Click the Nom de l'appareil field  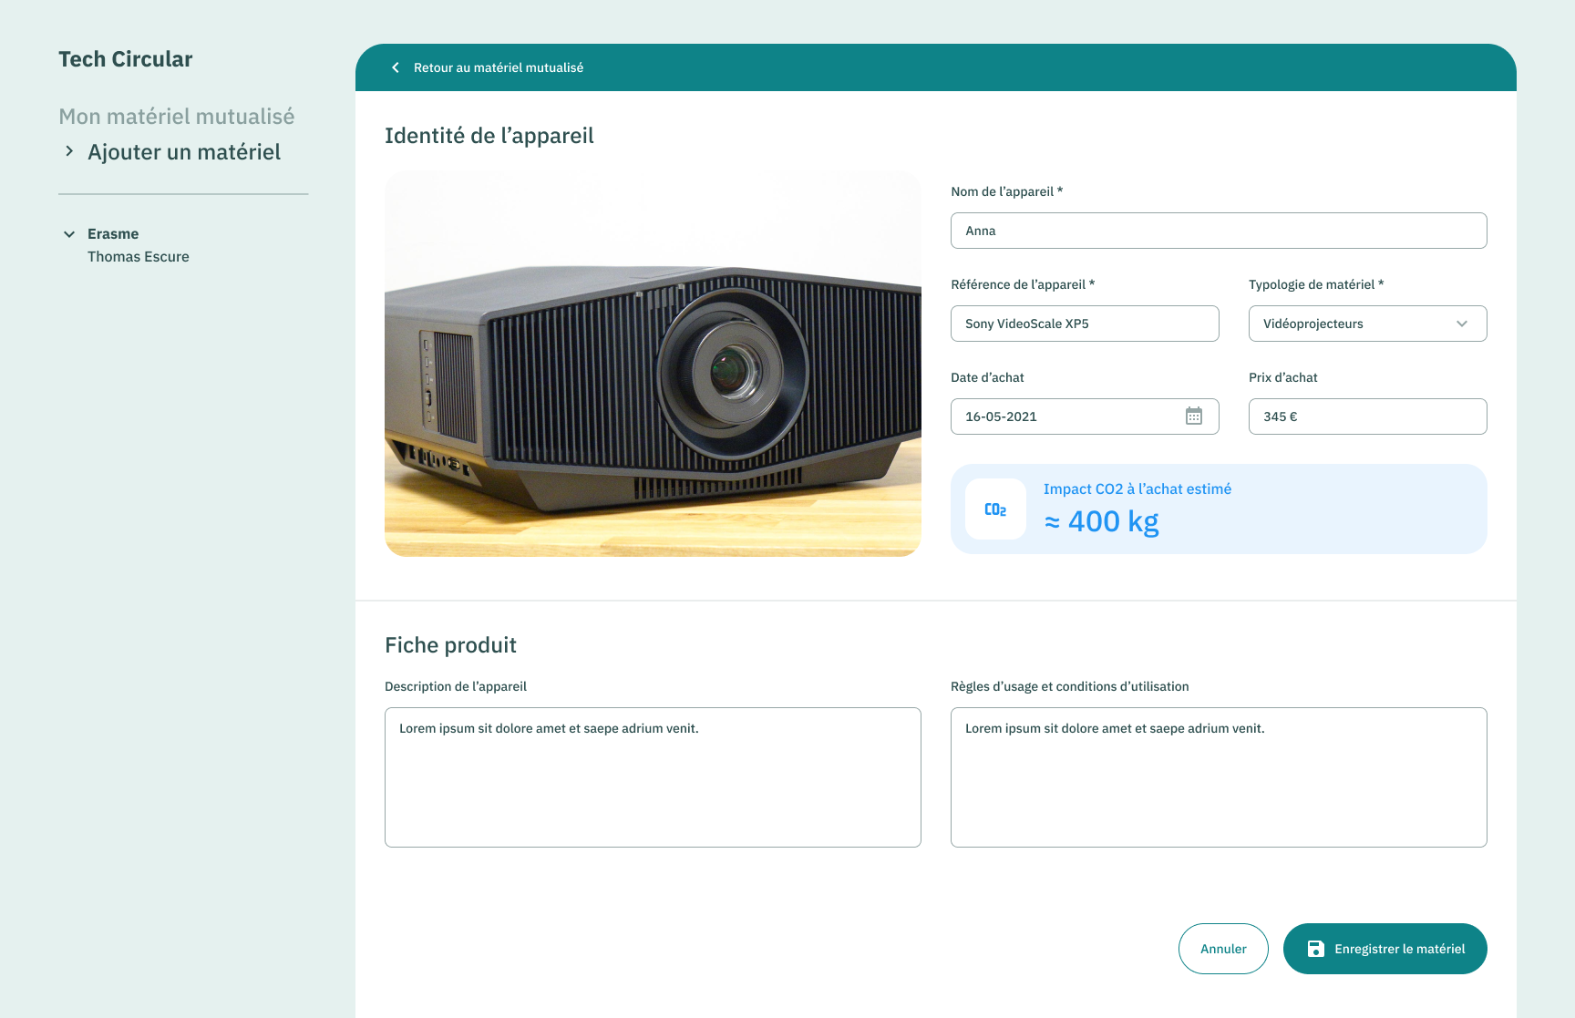(x=1218, y=231)
